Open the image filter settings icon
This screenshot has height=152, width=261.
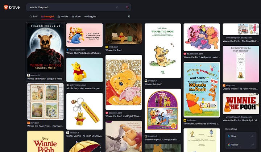[x=129, y=16]
